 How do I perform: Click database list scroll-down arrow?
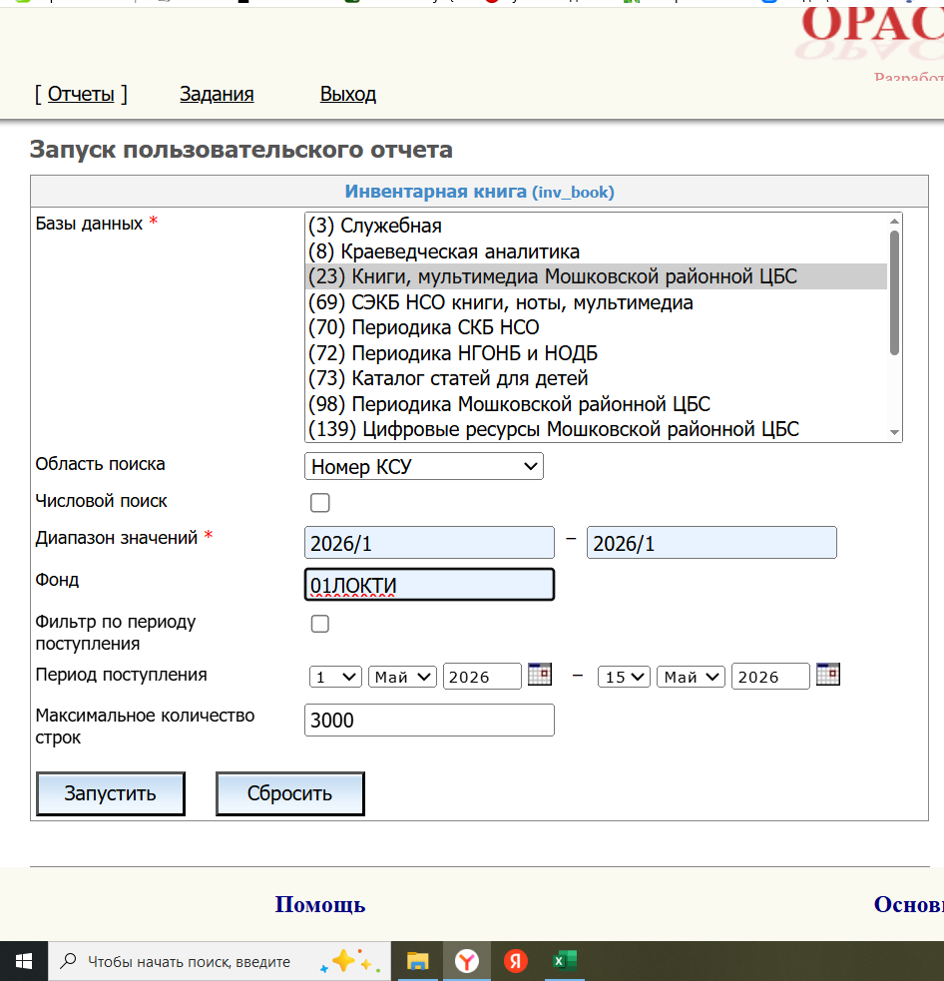(x=894, y=432)
